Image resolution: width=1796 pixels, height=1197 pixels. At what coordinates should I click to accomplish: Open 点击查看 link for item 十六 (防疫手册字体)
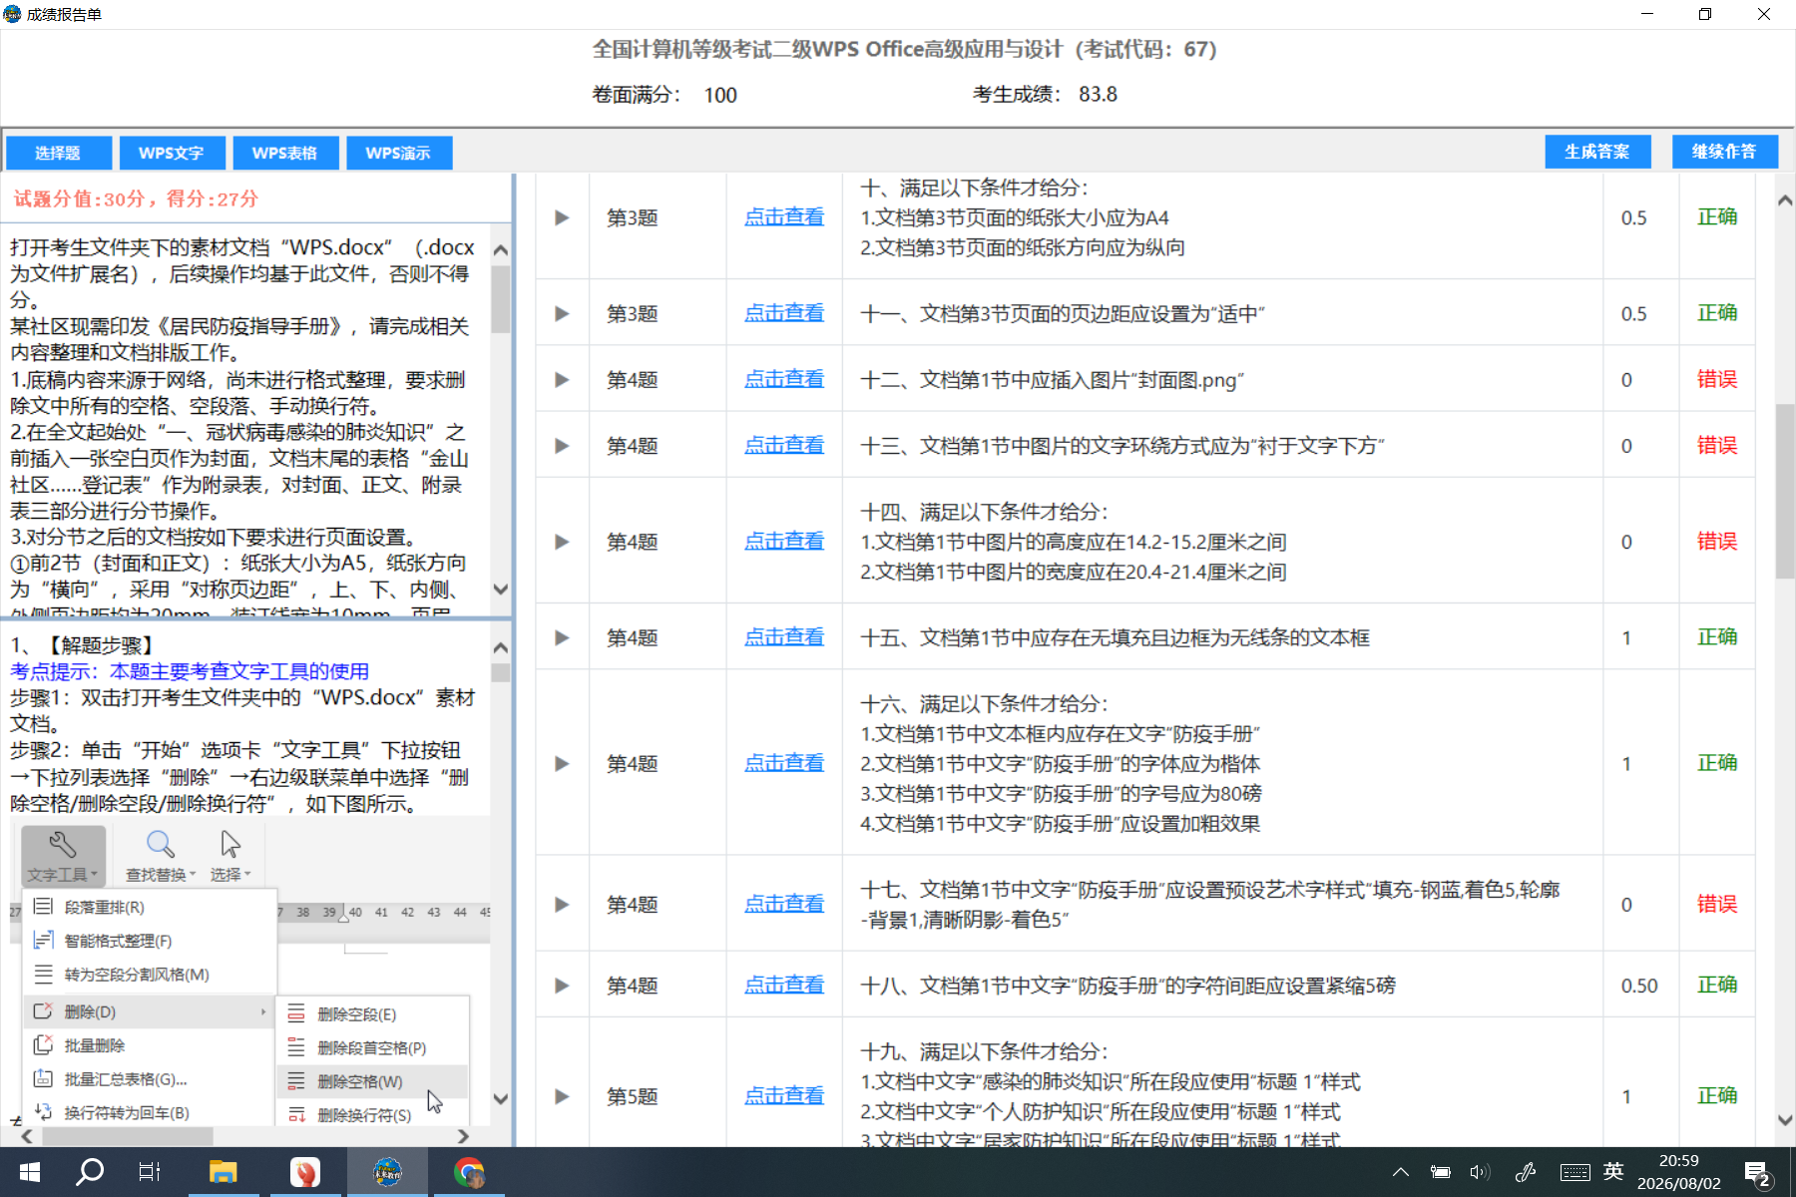784,763
